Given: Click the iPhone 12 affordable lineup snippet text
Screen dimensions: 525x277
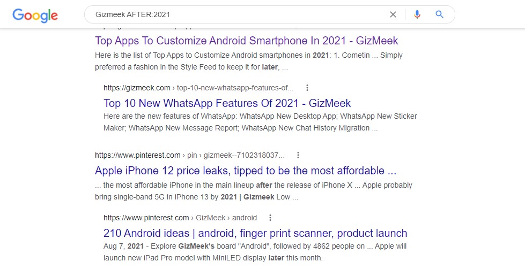Looking at the screenshot, I should pyautogui.click(x=253, y=191).
